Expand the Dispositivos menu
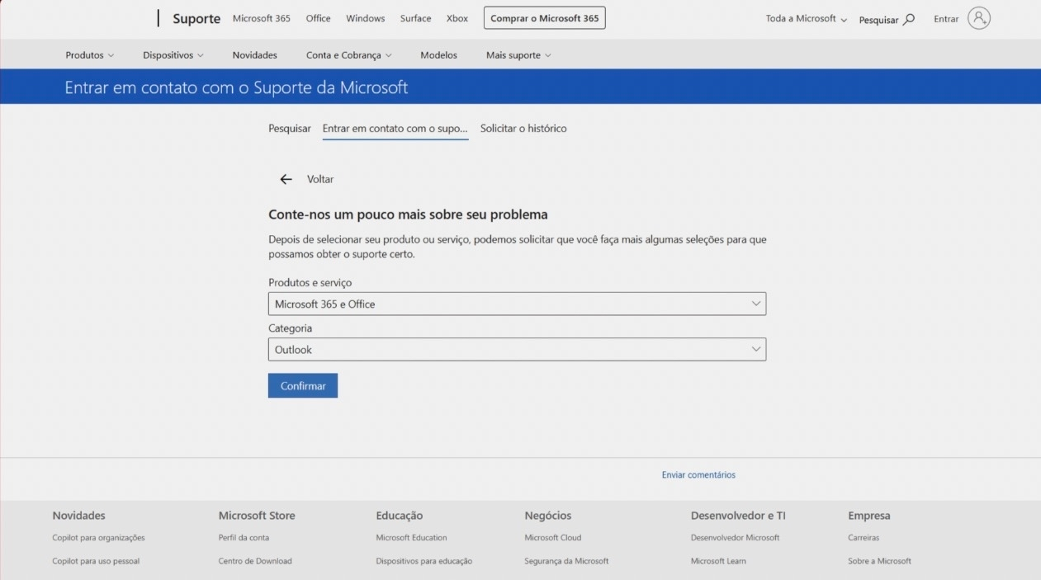The width and height of the screenshot is (1041, 580). pyautogui.click(x=173, y=55)
